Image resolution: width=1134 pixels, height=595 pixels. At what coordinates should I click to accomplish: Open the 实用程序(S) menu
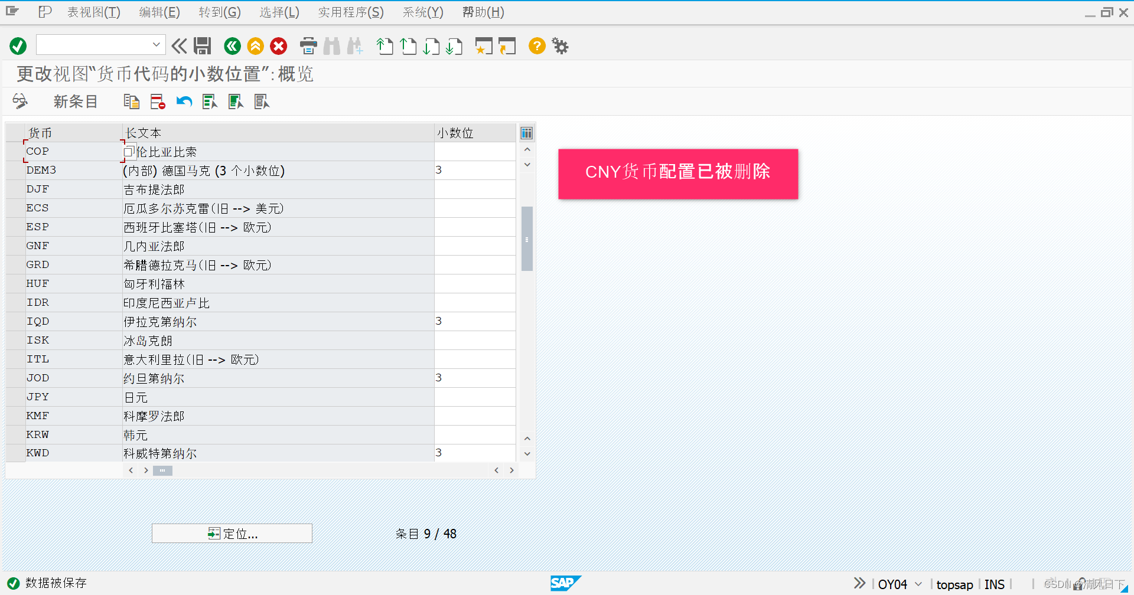click(x=351, y=12)
